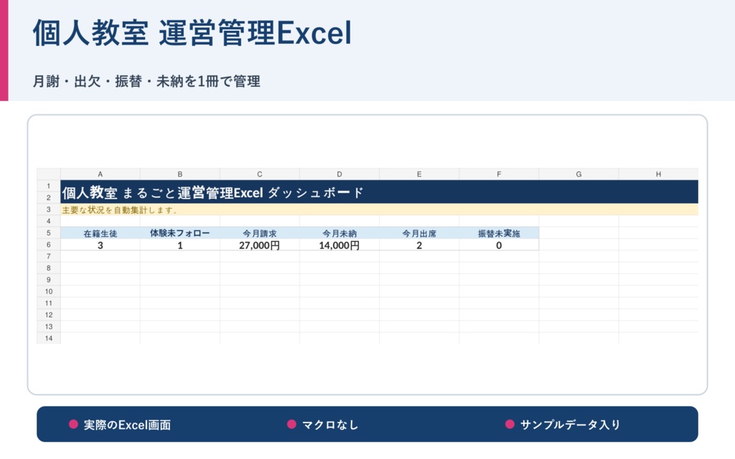
Task: Click the cell value 3 under 在籍生徒
Action: [x=100, y=245]
